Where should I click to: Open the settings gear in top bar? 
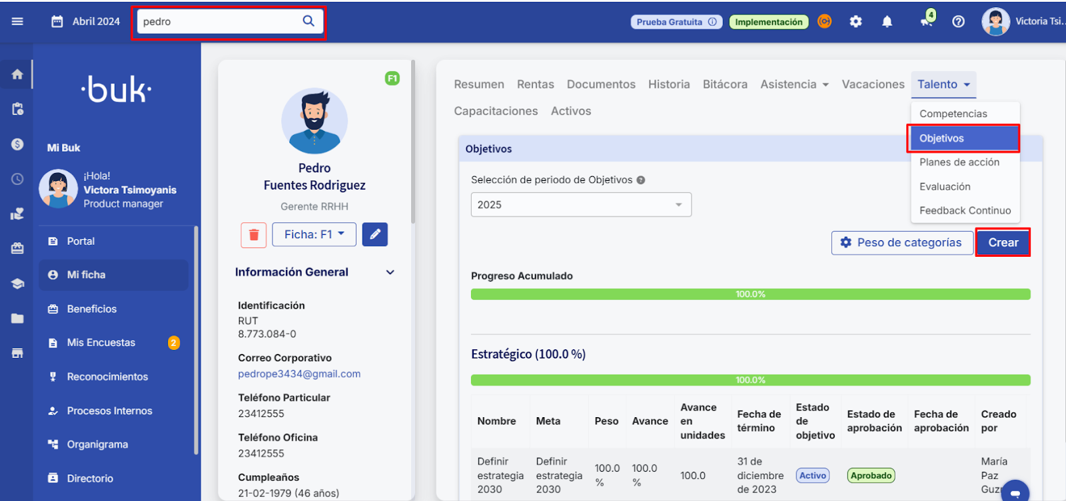[855, 22]
